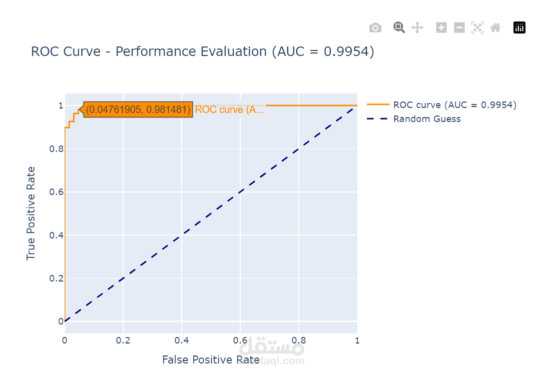The width and height of the screenshot is (544, 374).
Task: Toggle ROC curve trace in legend
Action: tap(455, 104)
